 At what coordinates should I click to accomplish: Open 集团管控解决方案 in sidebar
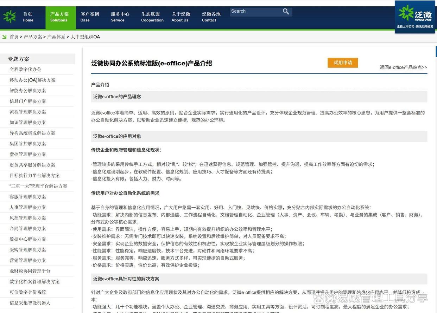(28, 143)
